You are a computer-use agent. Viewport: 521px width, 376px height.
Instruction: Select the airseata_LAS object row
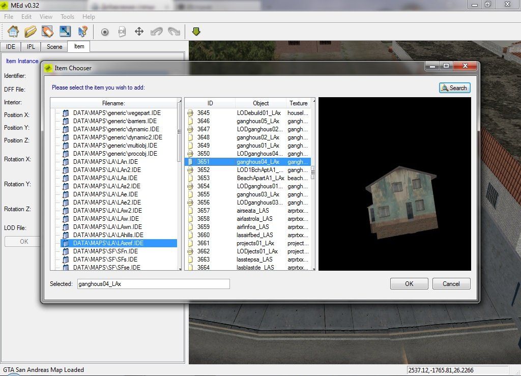tap(248, 211)
